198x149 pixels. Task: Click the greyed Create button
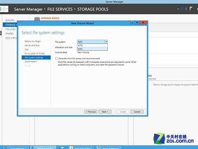123,112
